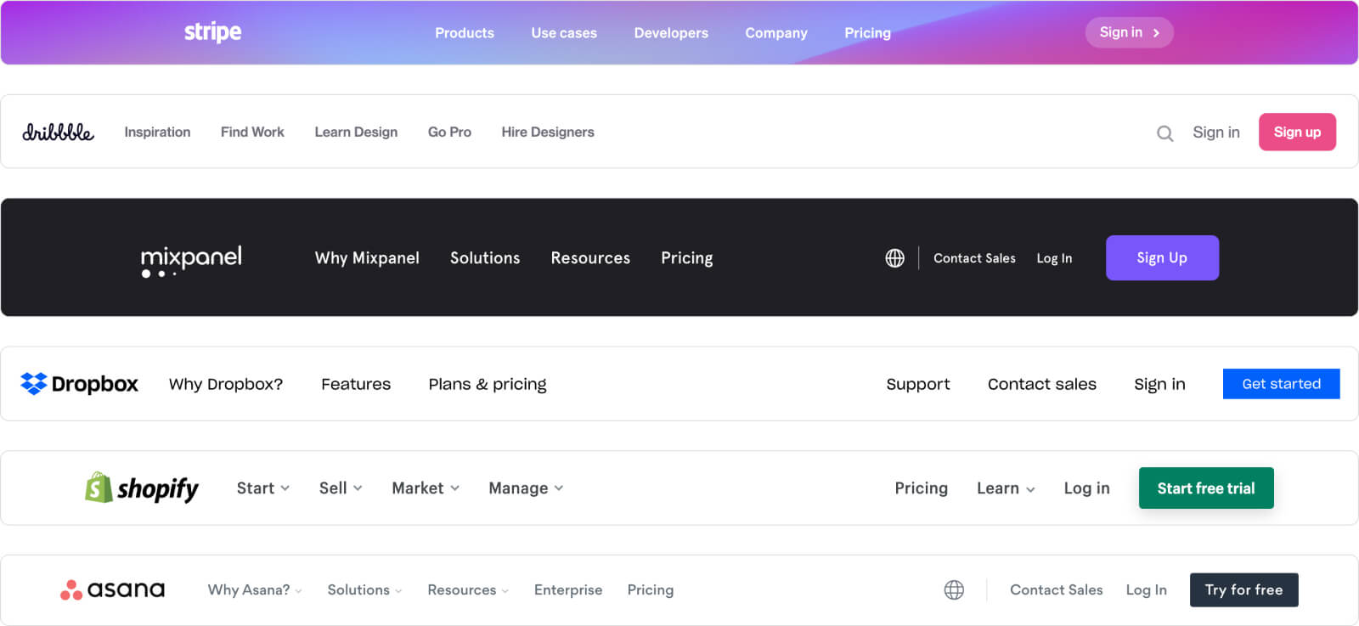Click the Dribbble logo
The height and width of the screenshot is (626, 1359).
(x=58, y=133)
